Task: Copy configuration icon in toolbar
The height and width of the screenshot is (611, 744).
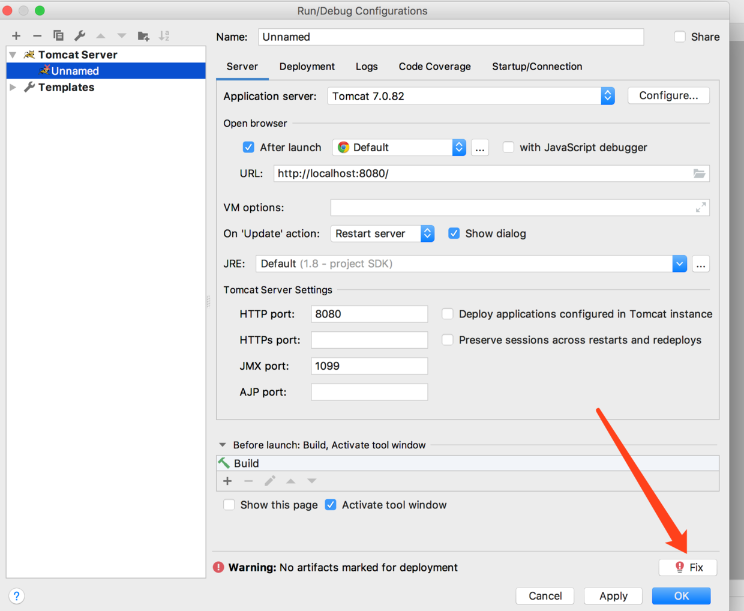Action: click(58, 36)
